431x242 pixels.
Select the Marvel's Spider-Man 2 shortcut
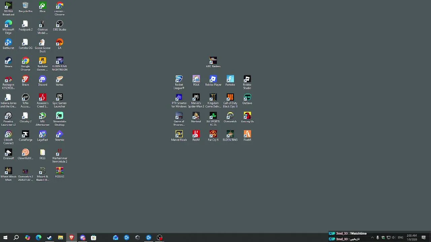196,101
